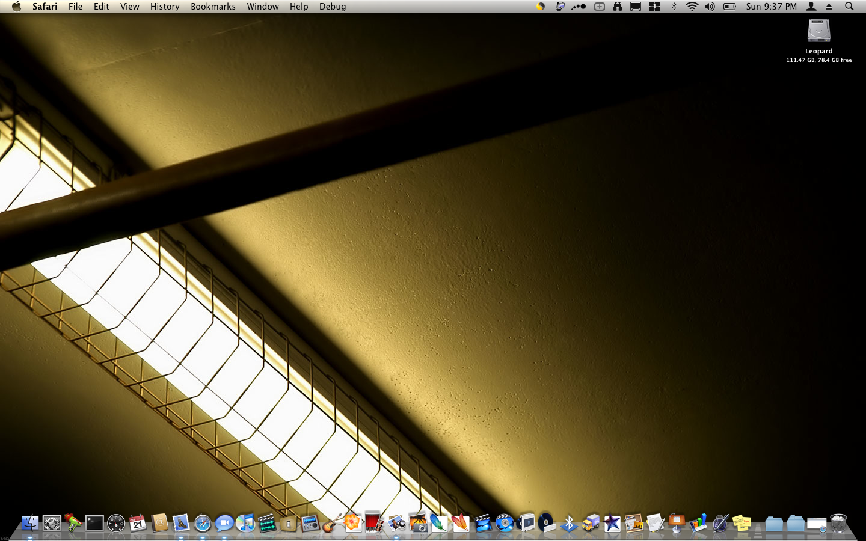Open the View menu

130,7
